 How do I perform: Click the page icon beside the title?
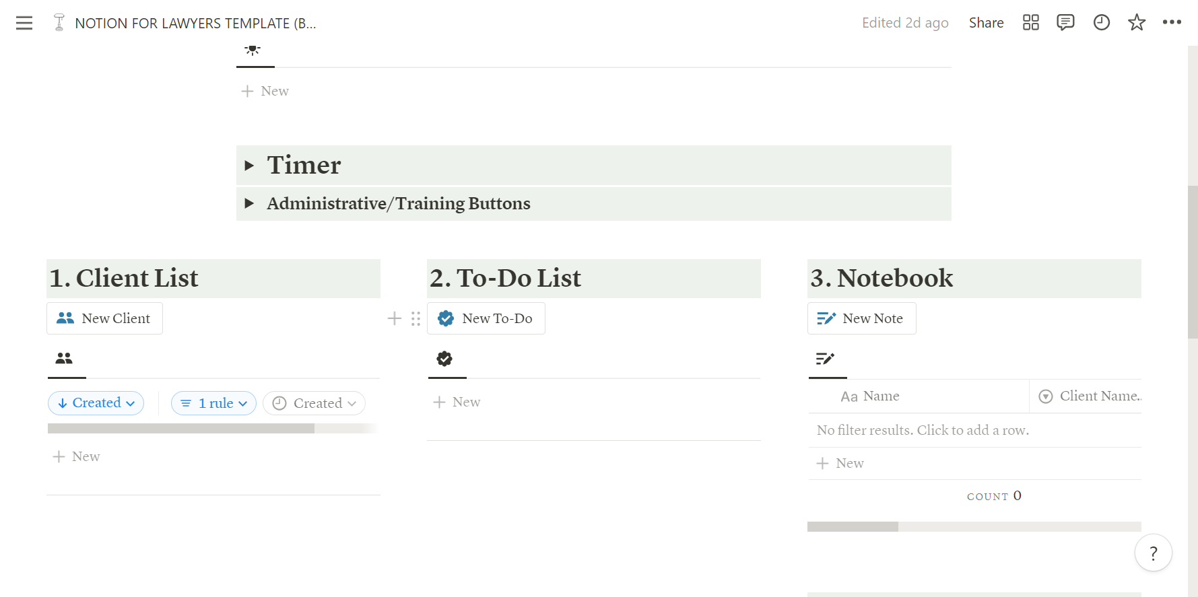click(59, 23)
